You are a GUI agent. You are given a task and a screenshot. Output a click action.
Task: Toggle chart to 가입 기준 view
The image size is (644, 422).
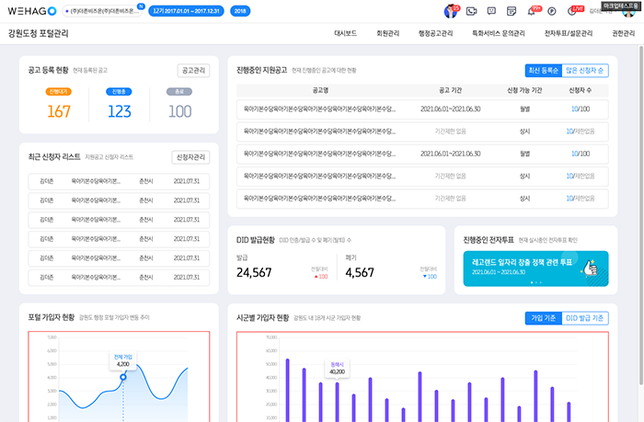pos(542,318)
